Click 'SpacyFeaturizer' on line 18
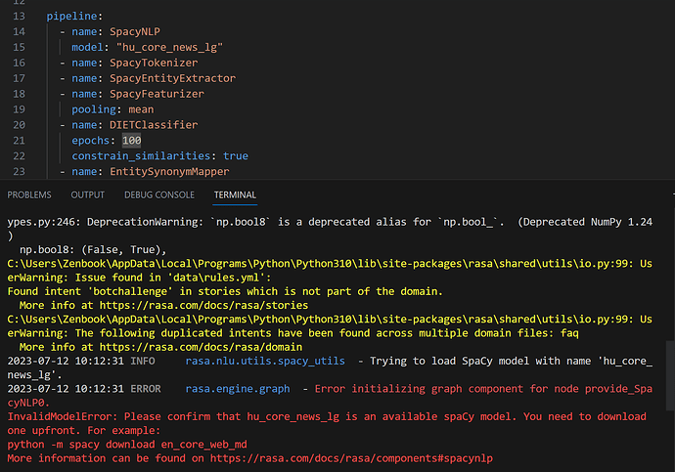 click(157, 94)
